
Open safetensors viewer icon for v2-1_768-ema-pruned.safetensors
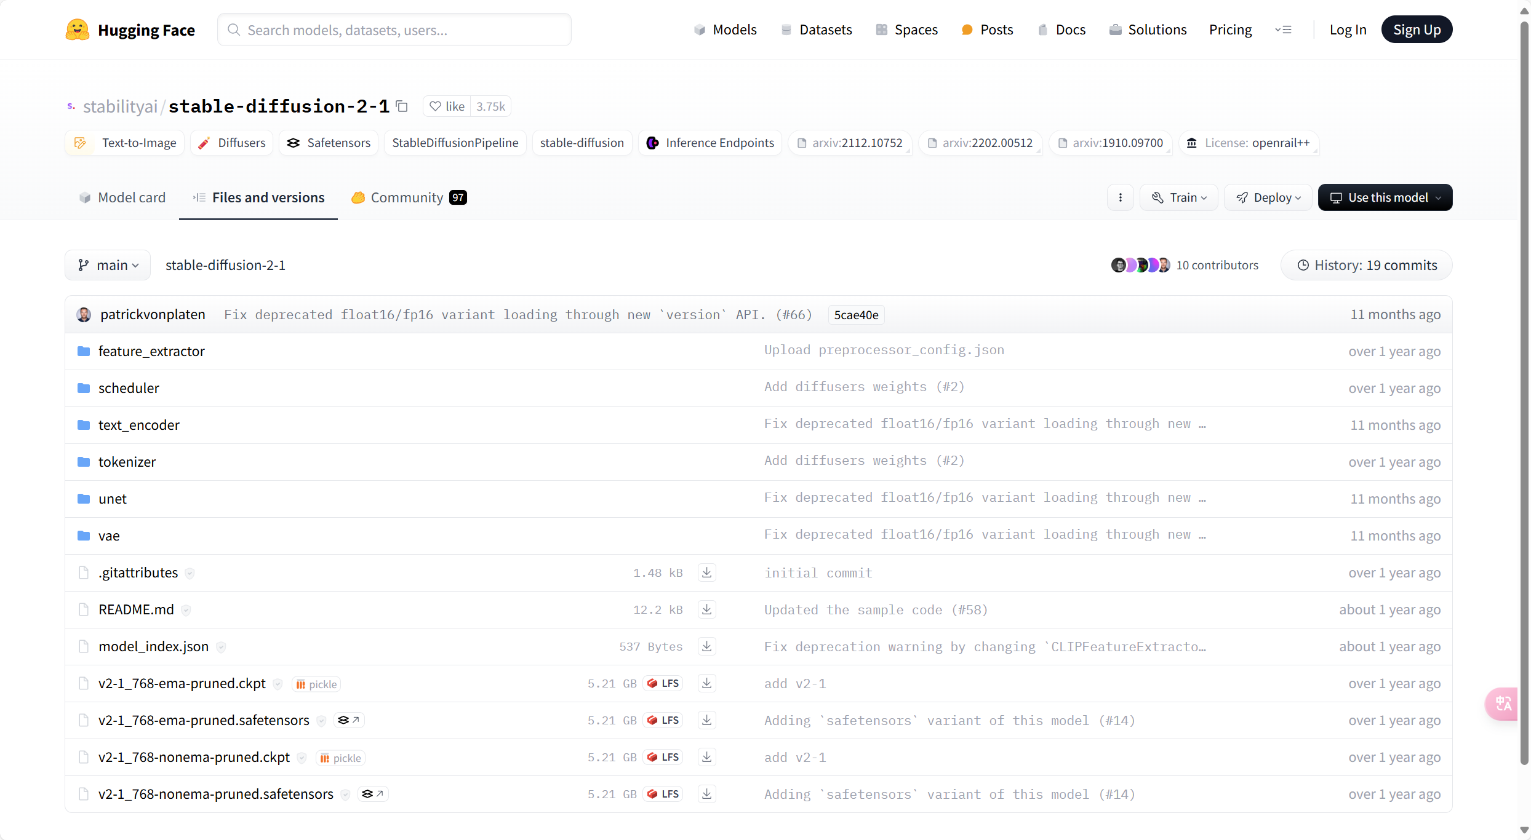pyautogui.click(x=349, y=720)
